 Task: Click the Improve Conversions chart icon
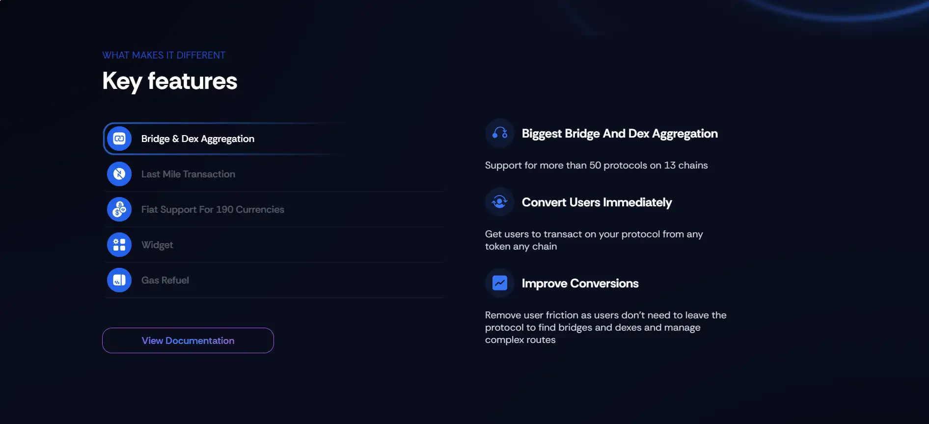point(500,283)
